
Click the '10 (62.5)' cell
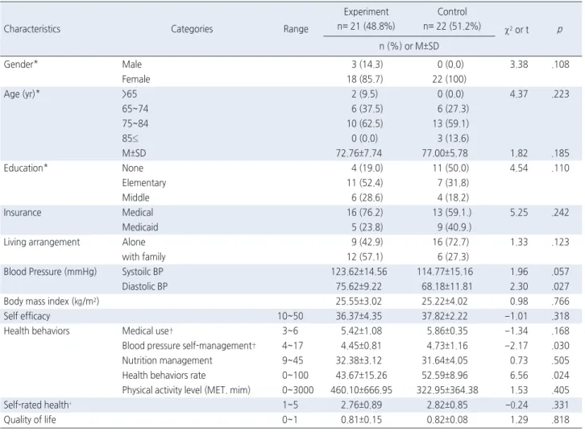coord(365,123)
